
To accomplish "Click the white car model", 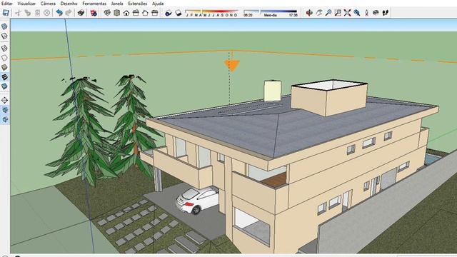I will tap(197, 200).
